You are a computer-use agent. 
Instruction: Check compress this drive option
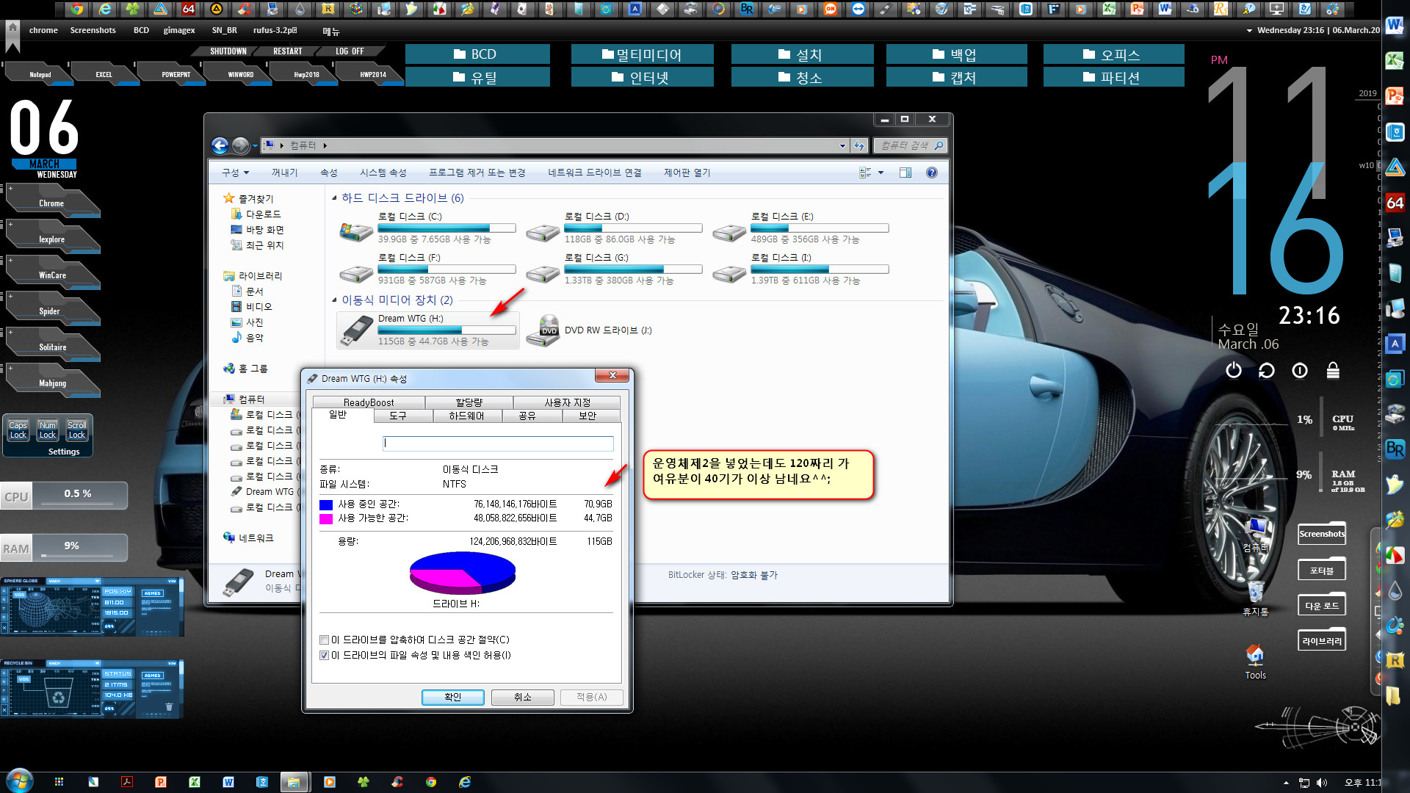pos(324,640)
